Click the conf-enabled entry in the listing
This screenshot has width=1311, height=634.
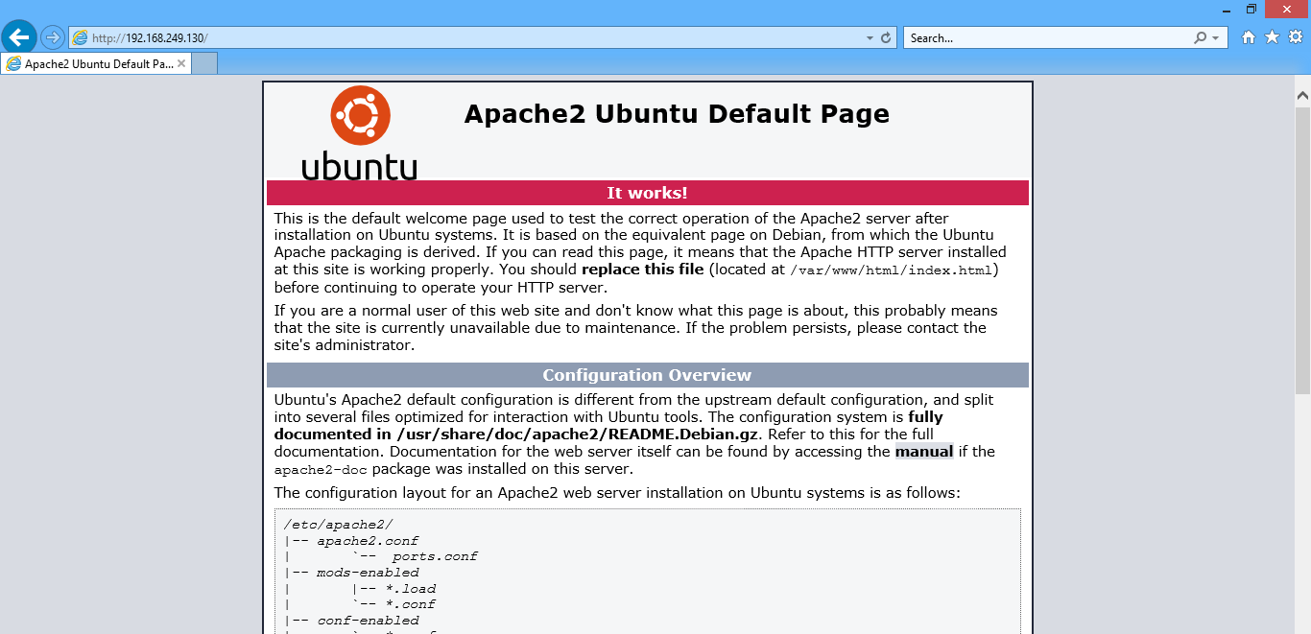point(368,621)
